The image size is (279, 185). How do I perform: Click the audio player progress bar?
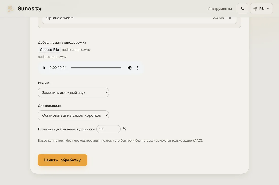(96, 68)
